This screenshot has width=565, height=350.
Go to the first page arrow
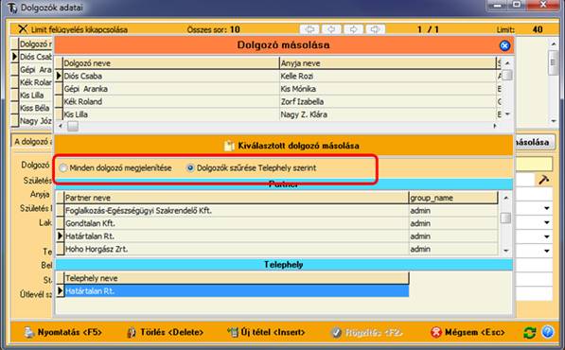[309, 29]
